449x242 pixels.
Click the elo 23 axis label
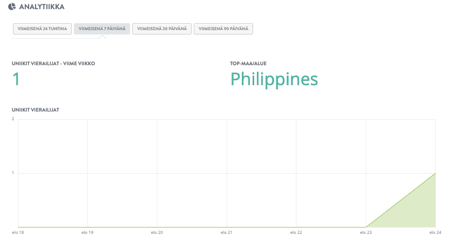pyautogui.click(x=365, y=233)
